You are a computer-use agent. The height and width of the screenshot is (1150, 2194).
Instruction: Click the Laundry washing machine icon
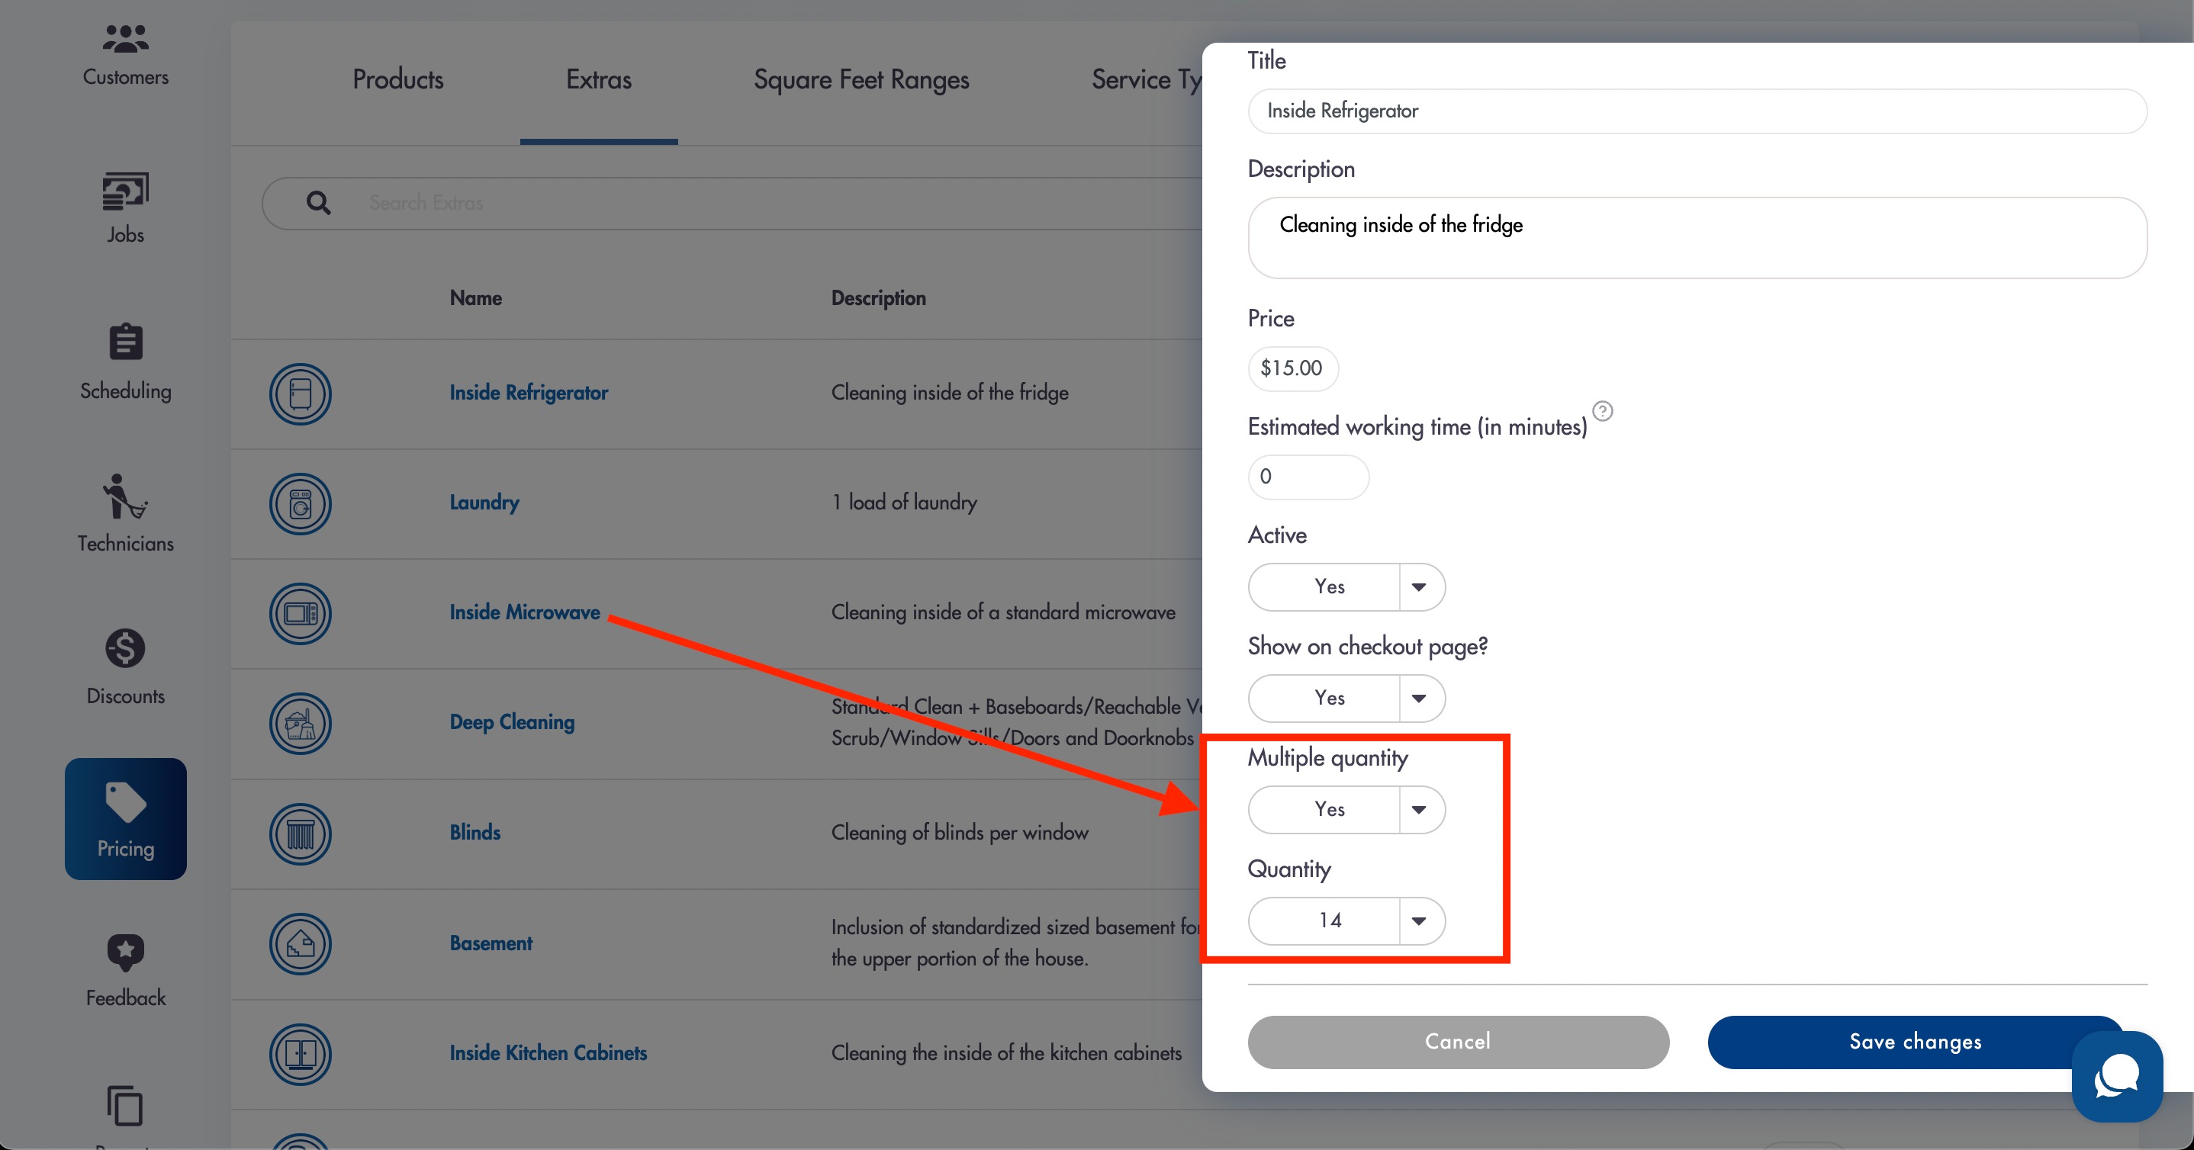(x=300, y=504)
